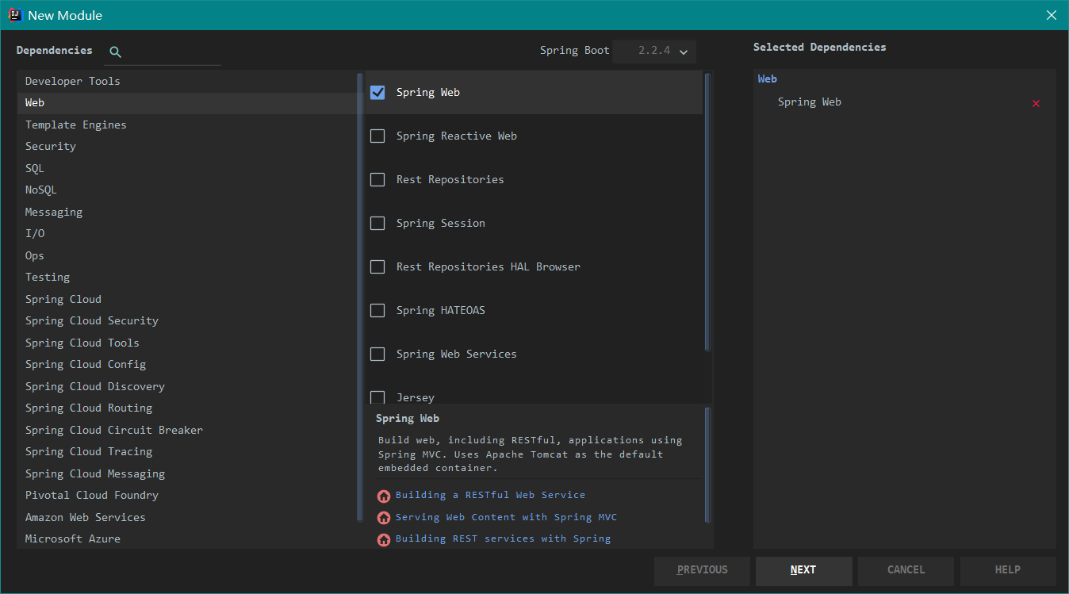Choose the Spring Cloud Discovery category

point(95,387)
